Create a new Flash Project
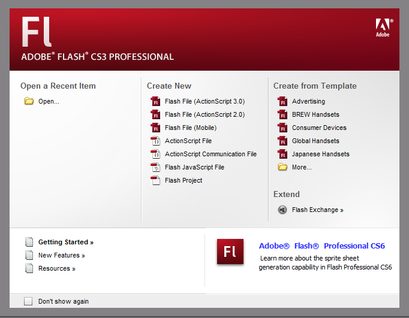The height and width of the screenshot is (318, 409). 184,180
